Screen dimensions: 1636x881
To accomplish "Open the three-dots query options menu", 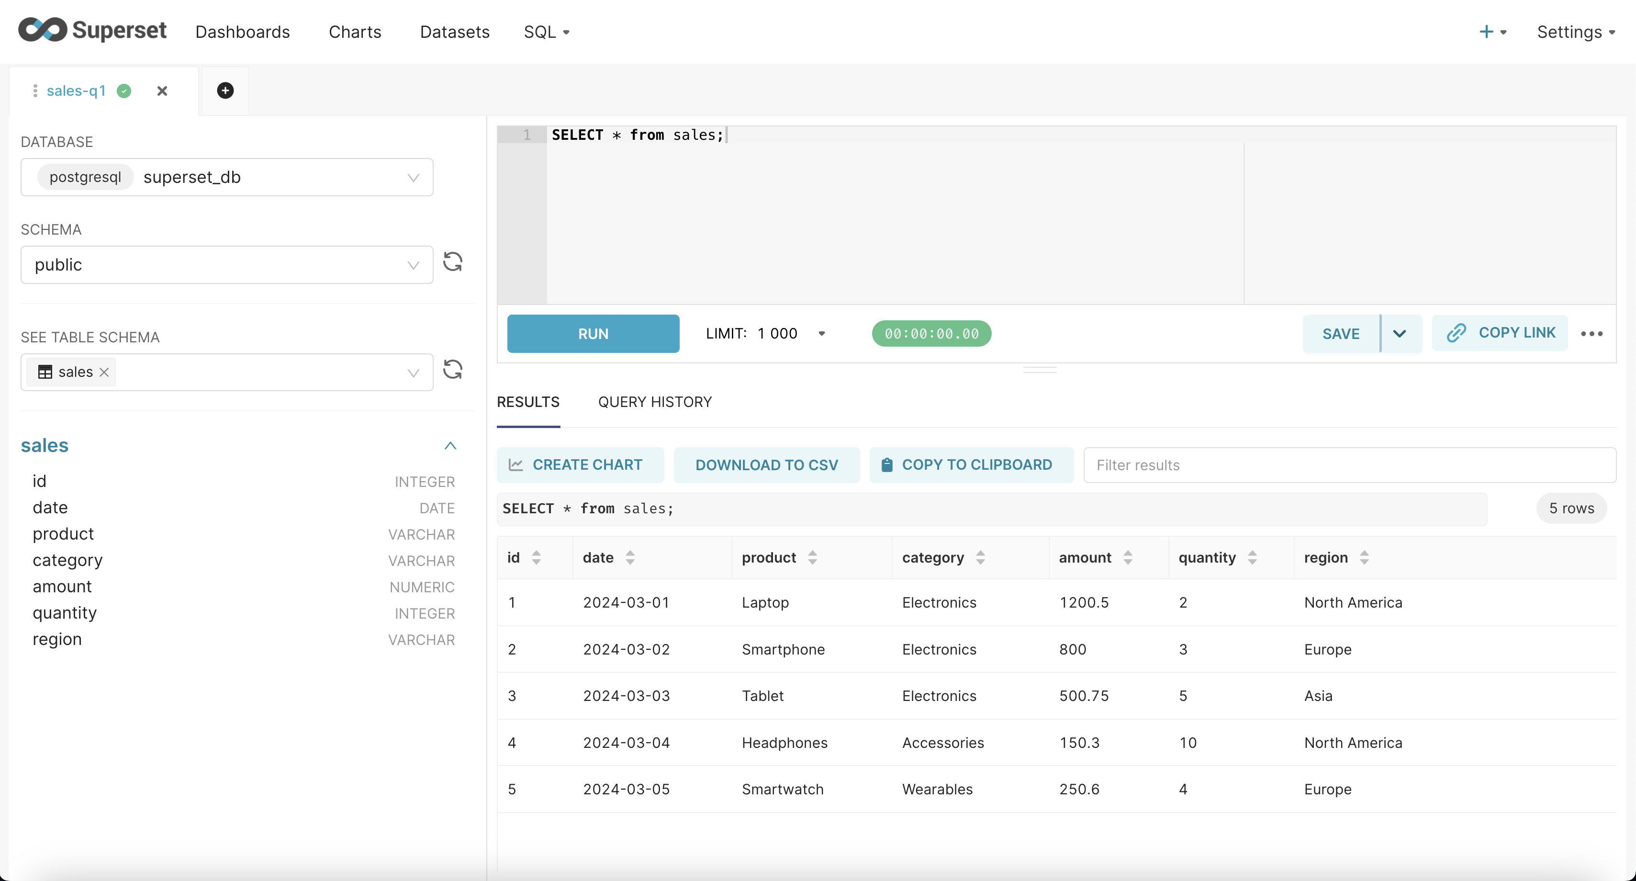I will pos(1591,334).
